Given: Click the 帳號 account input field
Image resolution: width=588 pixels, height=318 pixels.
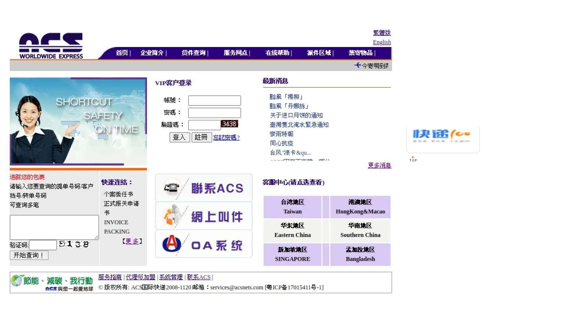Looking at the screenshot, I should [214, 100].
